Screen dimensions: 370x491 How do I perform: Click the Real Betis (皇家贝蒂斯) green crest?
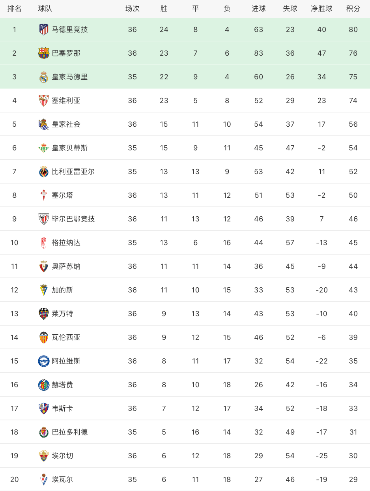(x=44, y=148)
